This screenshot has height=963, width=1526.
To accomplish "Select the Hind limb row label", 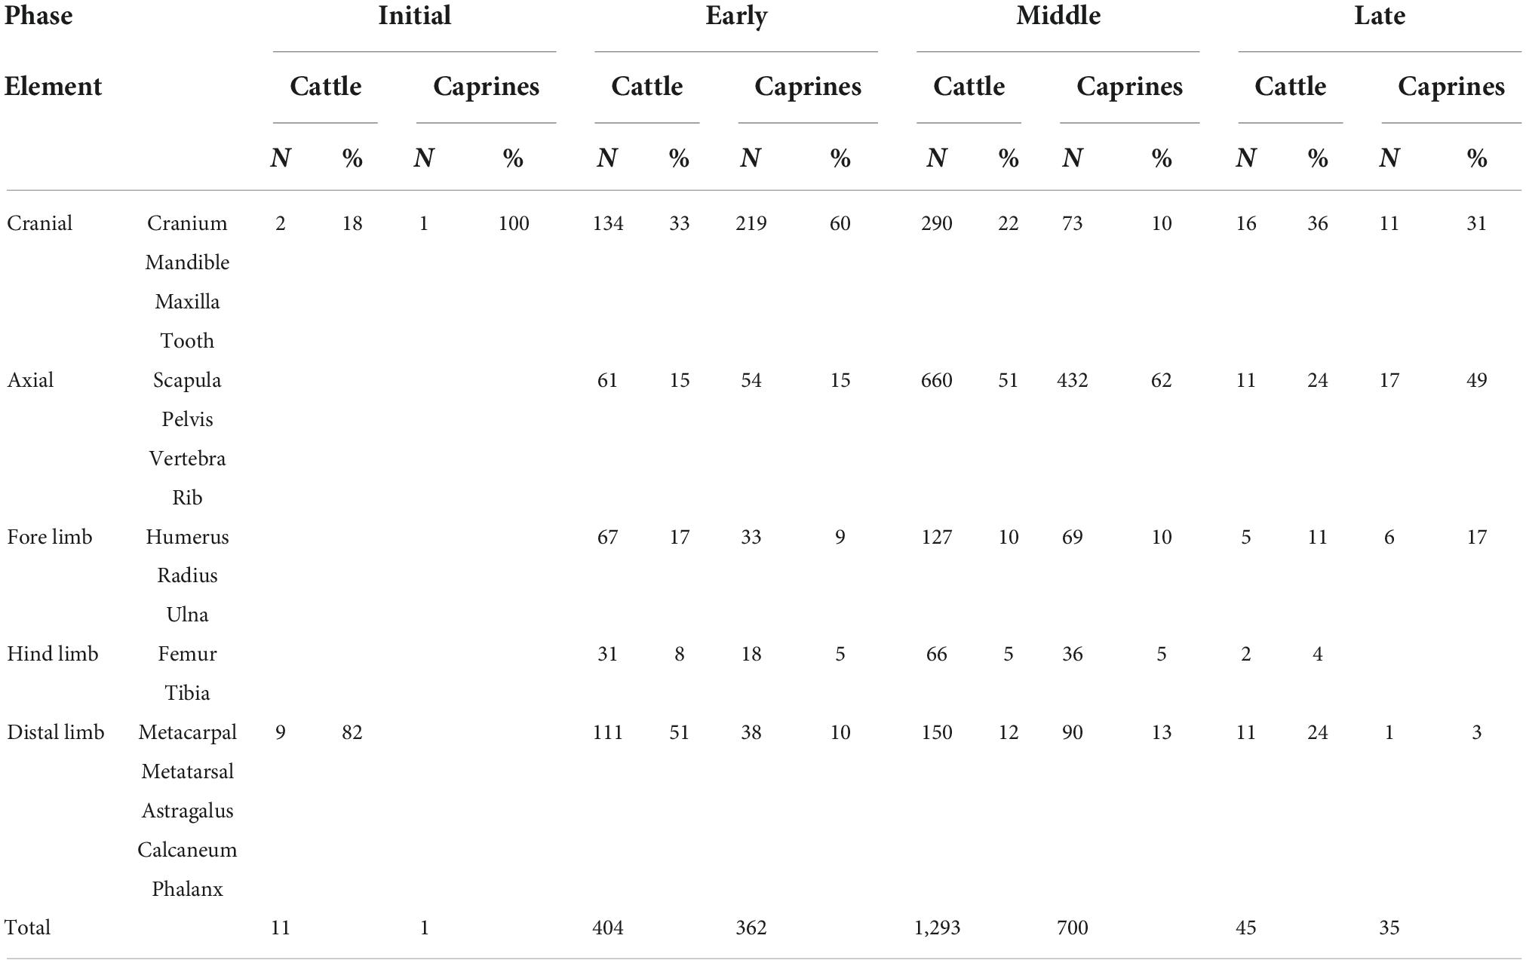I will click(x=53, y=654).
